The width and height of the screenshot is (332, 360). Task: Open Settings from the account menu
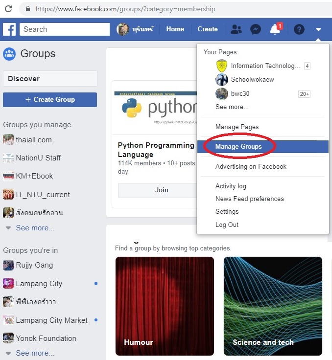(227, 212)
